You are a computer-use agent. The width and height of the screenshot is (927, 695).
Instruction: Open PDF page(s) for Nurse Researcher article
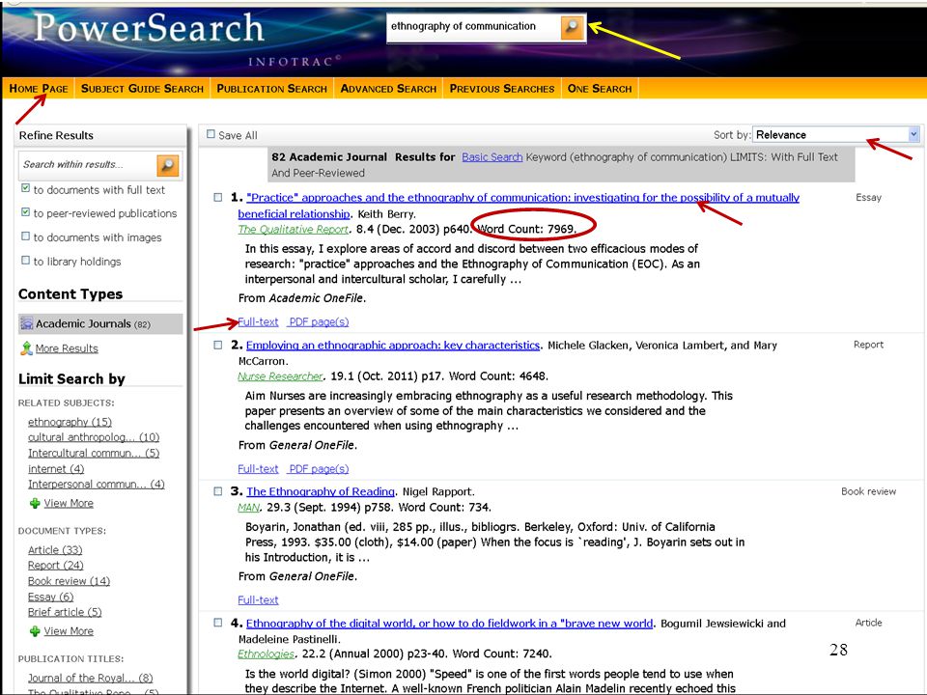[x=319, y=469]
